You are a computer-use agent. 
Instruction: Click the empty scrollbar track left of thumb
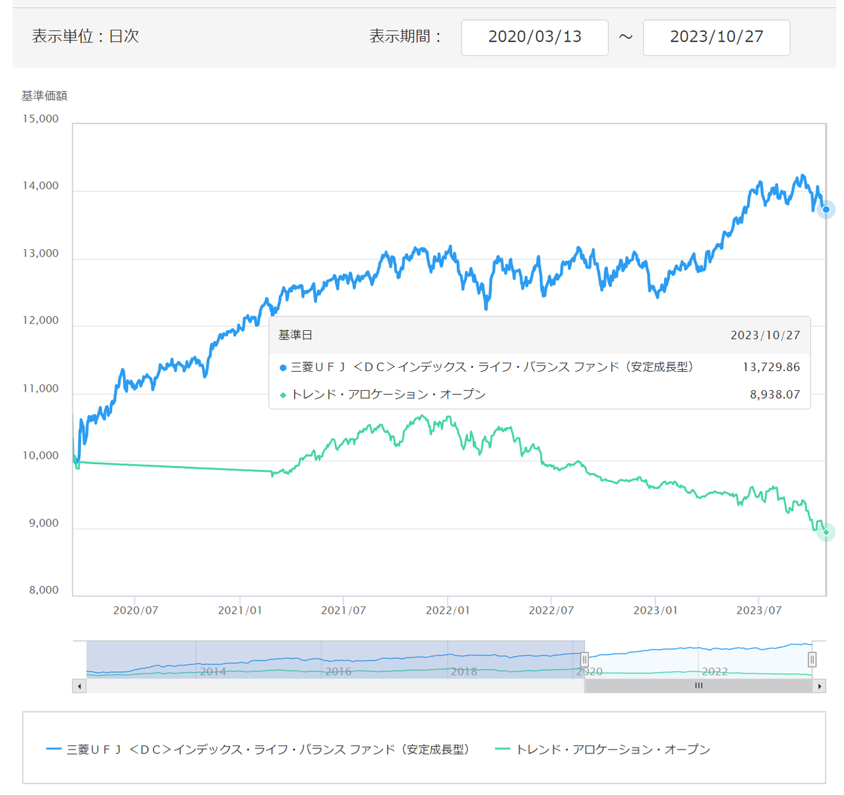[x=330, y=686]
